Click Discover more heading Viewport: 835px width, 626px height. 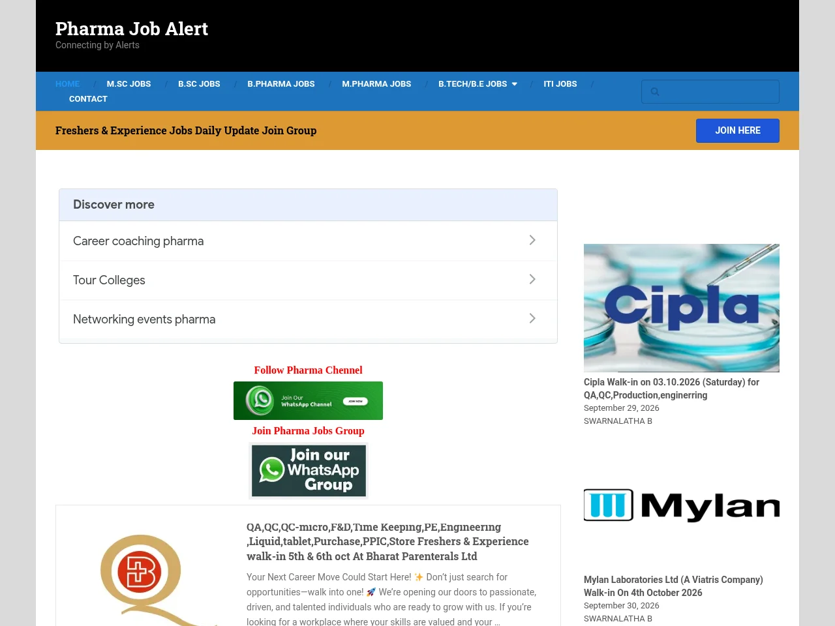(x=114, y=205)
